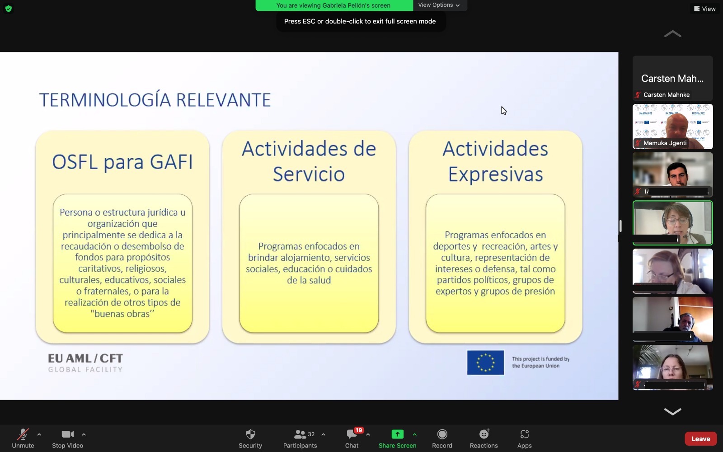723x452 pixels.
Task: Open the Share Screen options chevron
Action: click(415, 435)
